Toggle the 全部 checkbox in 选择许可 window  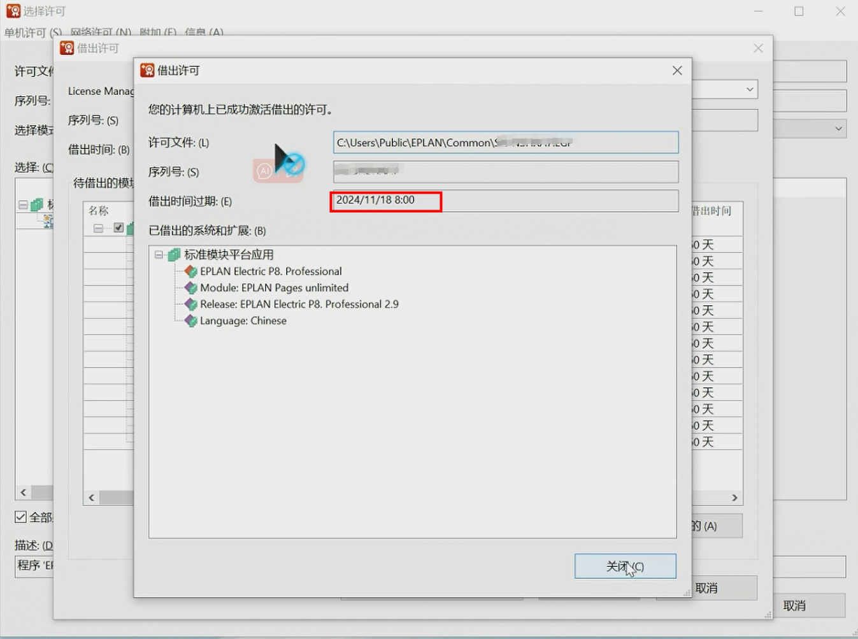coord(21,517)
